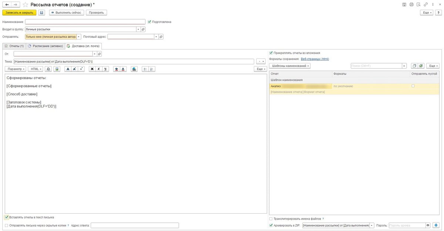Image resolution: width=444 pixels, height=231 pixels.
Task: Click the title bar print icon
Action: pyautogui.click(x=411, y=4)
